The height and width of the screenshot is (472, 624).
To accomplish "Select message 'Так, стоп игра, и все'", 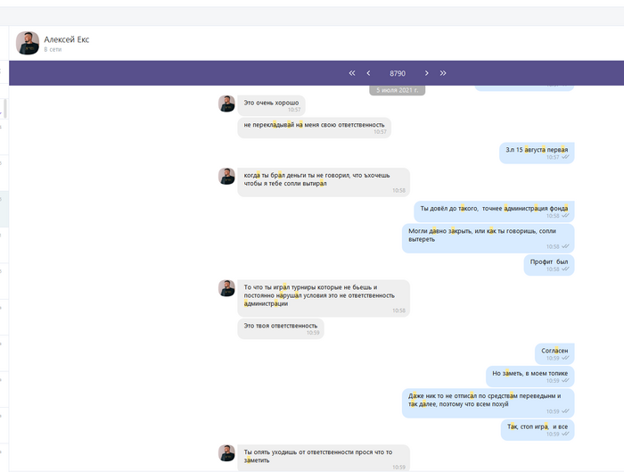I will (538, 430).
